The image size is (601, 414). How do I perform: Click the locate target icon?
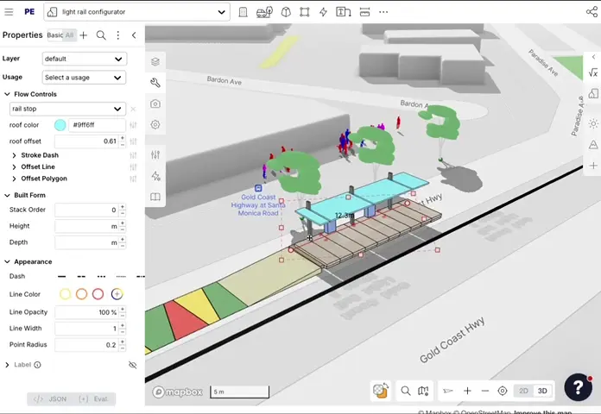tap(503, 391)
